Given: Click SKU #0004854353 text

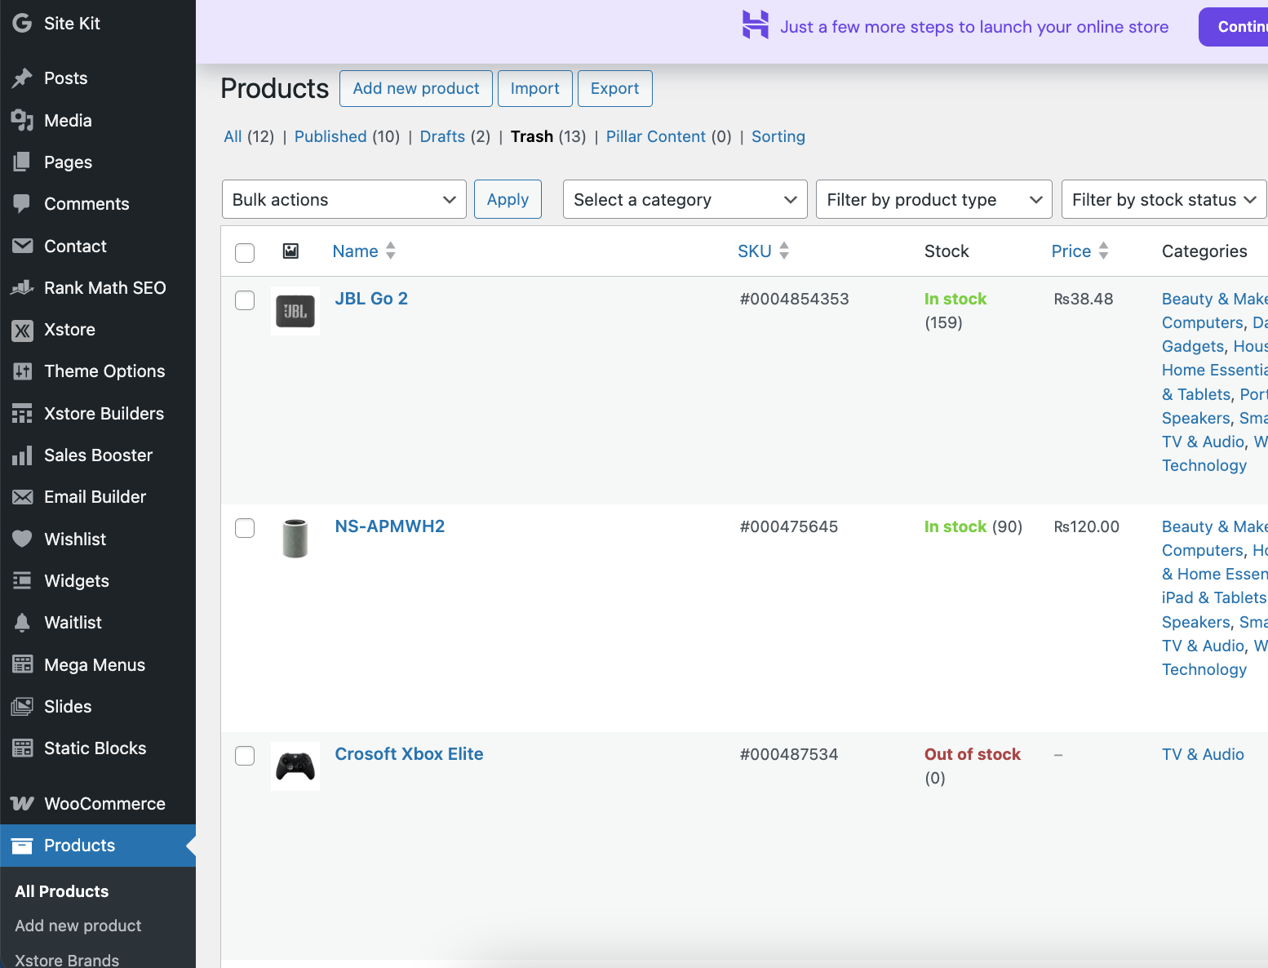Looking at the screenshot, I should [x=795, y=299].
